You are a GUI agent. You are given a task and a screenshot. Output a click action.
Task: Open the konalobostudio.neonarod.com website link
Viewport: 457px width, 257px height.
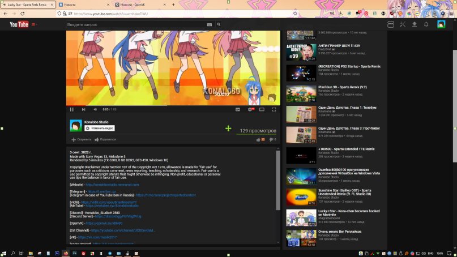(112, 185)
